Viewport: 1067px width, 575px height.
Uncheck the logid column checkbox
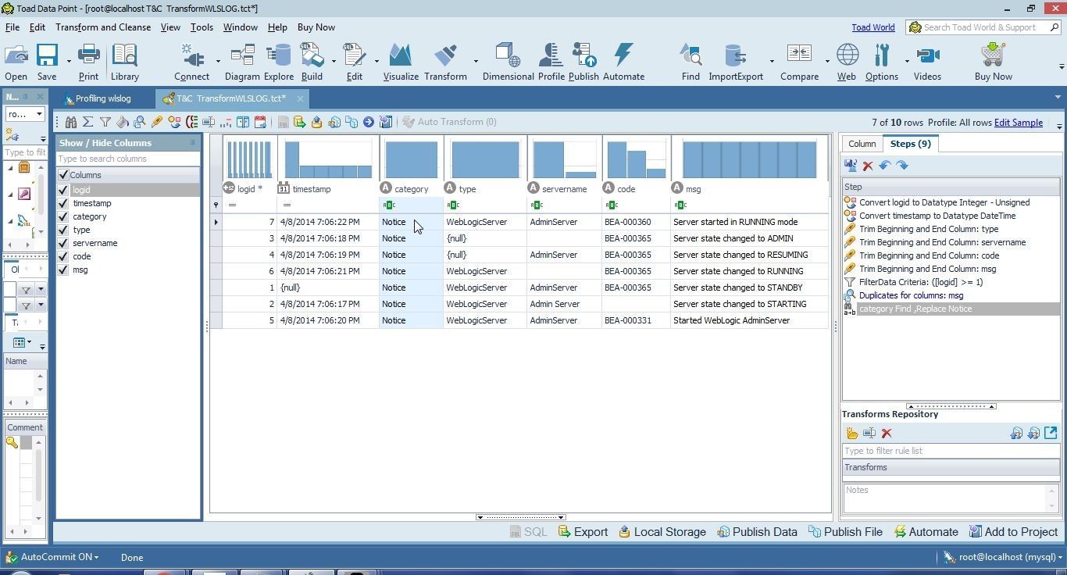[x=63, y=190]
